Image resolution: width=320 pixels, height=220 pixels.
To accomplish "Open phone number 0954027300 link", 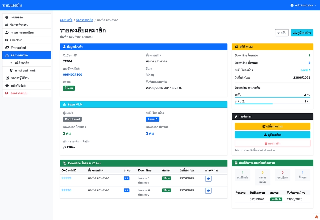I will [x=72, y=75].
